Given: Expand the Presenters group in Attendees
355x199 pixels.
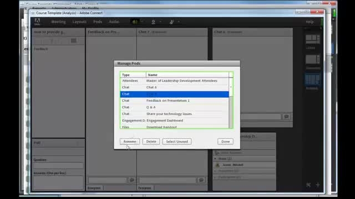Looking at the screenshot, I should coord(215,171).
